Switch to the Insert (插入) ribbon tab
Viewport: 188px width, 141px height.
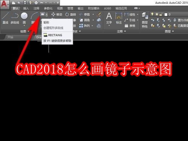pos(26,8)
